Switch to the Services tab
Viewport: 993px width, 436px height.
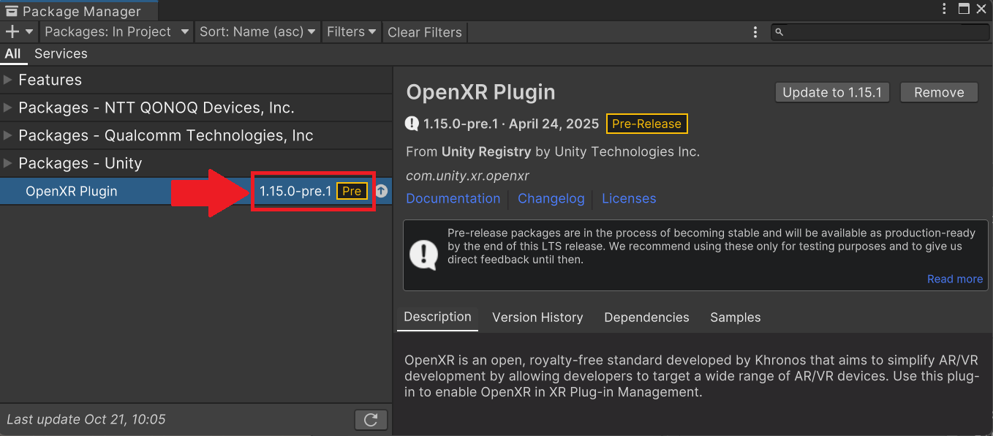pyautogui.click(x=61, y=53)
